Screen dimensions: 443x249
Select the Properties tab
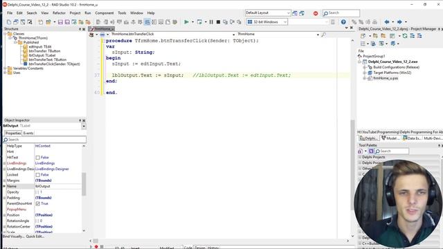pos(13,133)
